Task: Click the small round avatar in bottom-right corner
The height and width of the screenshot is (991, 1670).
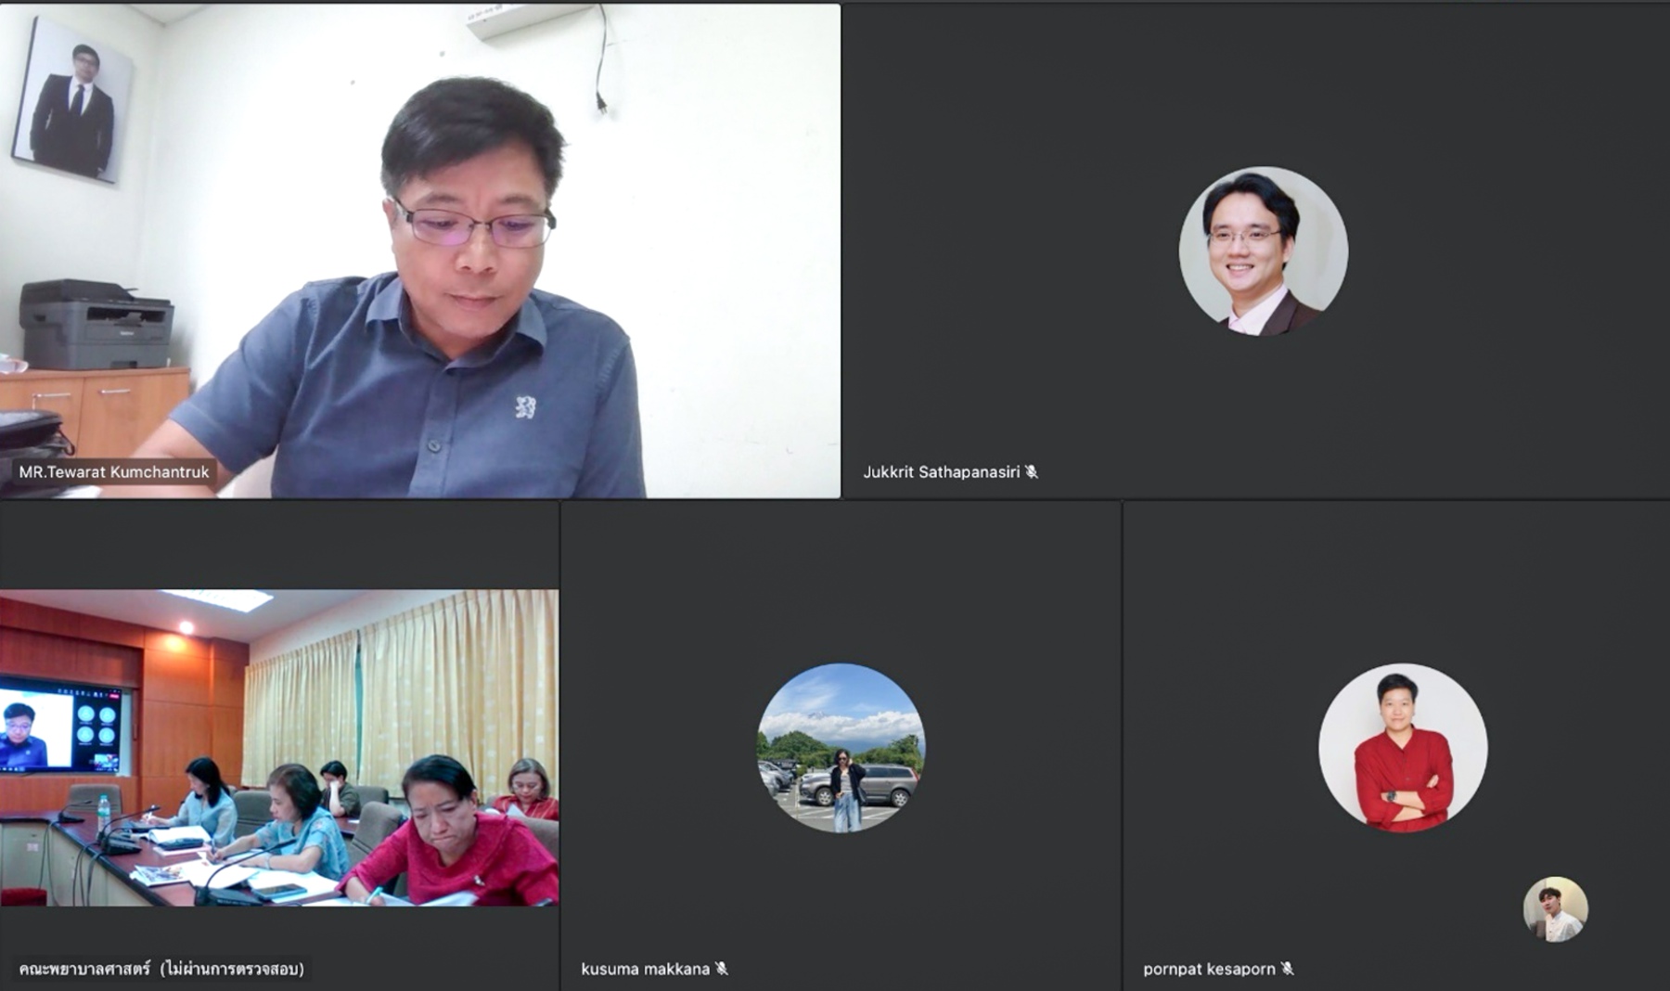Action: [x=1555, y=908]
